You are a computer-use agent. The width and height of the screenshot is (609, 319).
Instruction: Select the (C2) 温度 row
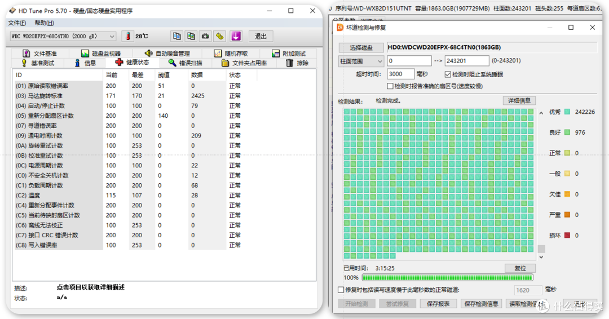pos(136,196)
